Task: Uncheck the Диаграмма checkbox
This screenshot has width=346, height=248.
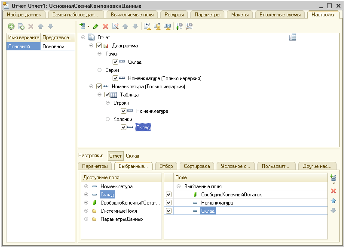Action: tap(99, 46)
